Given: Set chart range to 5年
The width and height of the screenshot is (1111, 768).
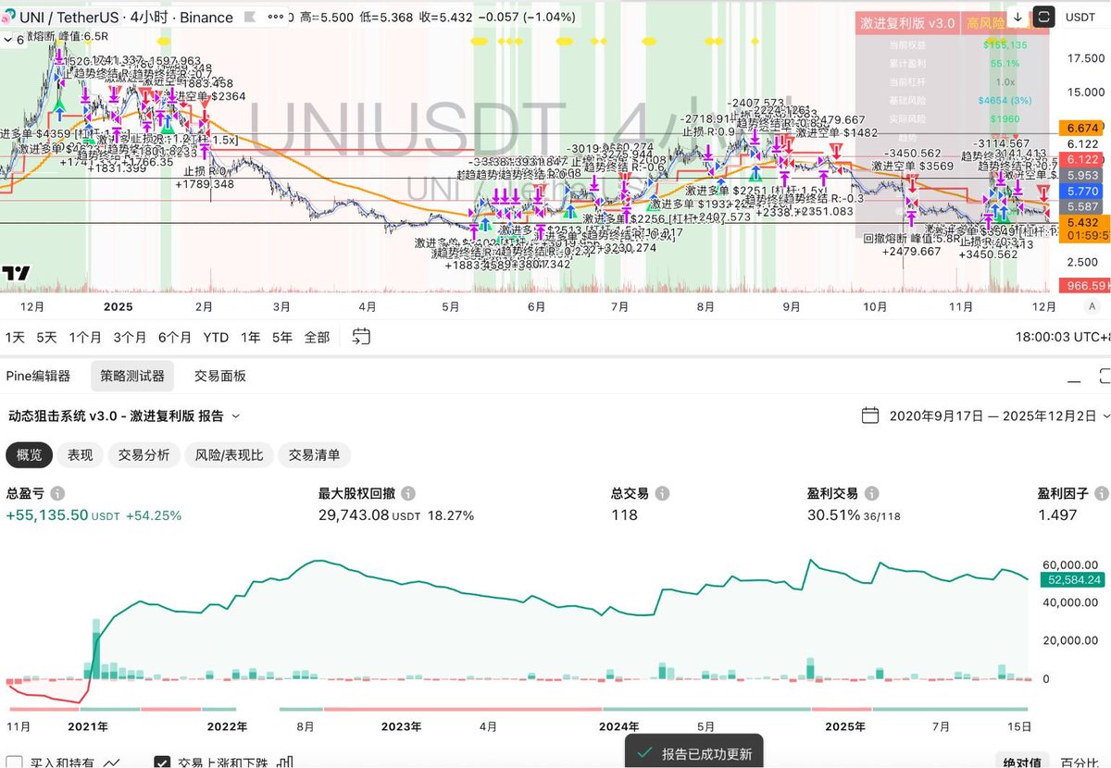Looking at the screenshot, I should pyautogui.click(x=282, y=337).
